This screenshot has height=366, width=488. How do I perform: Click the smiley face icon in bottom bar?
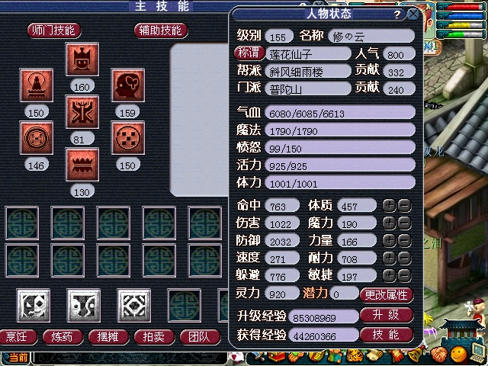click(459, 355)
